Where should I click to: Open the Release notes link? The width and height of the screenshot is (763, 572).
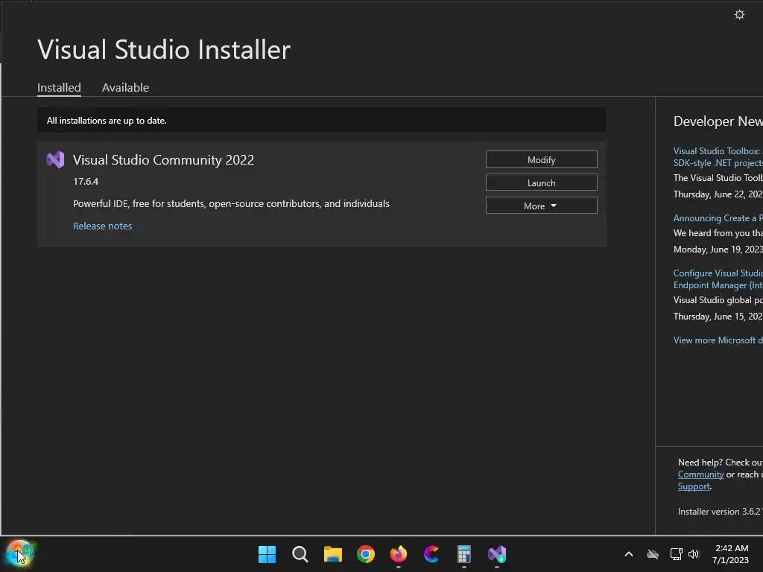[103, 226]
